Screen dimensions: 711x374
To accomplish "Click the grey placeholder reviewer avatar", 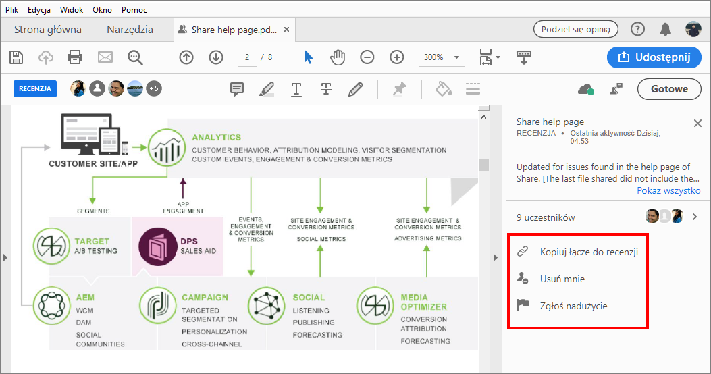I will coord(97,89).
